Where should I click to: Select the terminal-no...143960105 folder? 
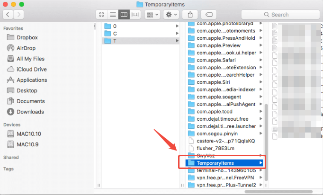[224, 170]
